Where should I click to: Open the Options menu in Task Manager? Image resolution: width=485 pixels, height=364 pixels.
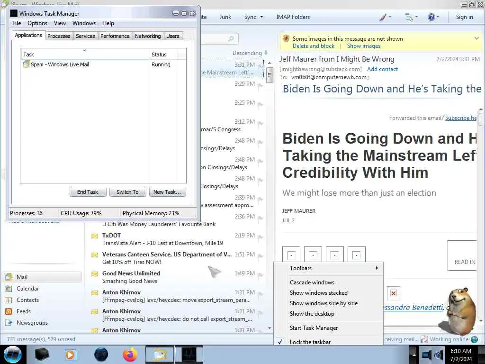[37, 23]
